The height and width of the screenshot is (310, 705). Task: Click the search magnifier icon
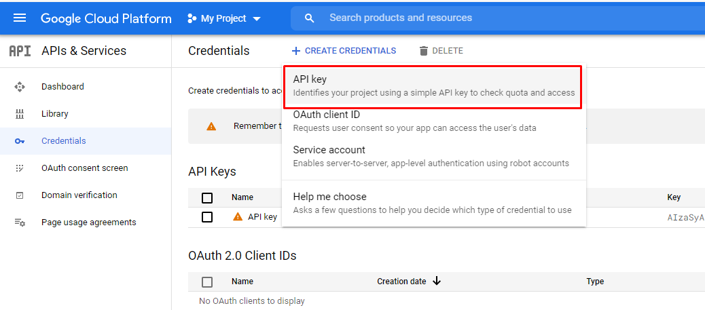309,18
